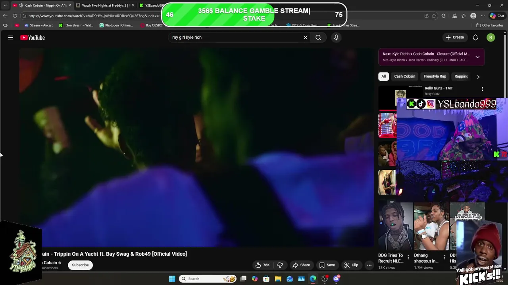Open OBS Studio from the taskbar
The height and width of the screenshot is (285, 508).
325,279
